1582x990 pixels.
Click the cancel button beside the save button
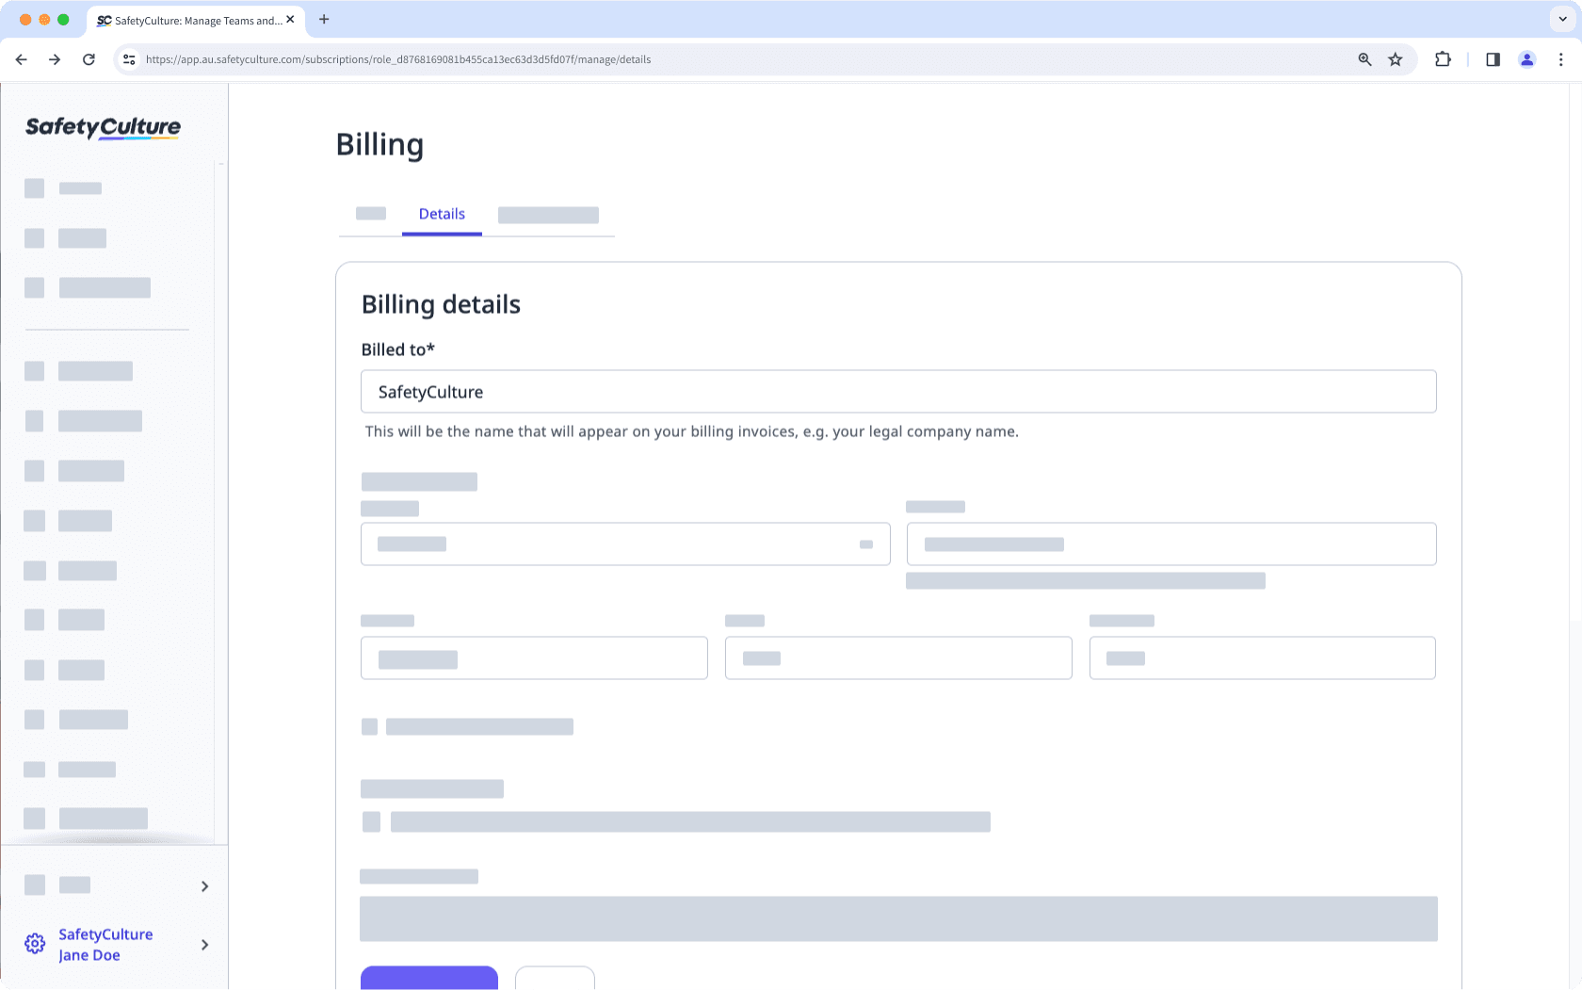[x=555, y=981]
